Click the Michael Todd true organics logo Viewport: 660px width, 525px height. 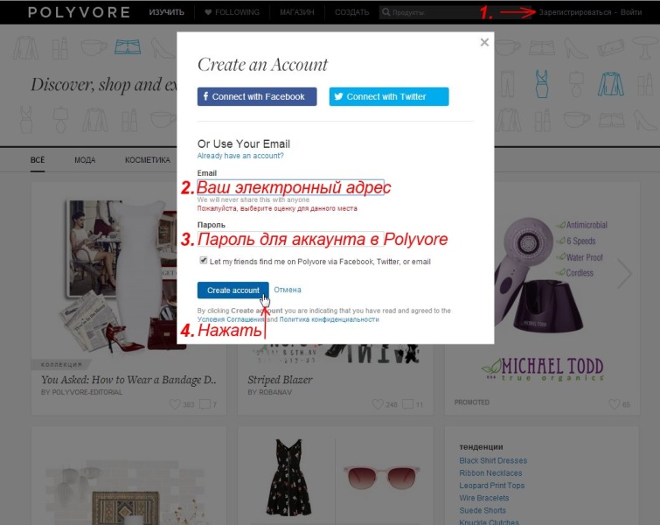coord(543,370)
